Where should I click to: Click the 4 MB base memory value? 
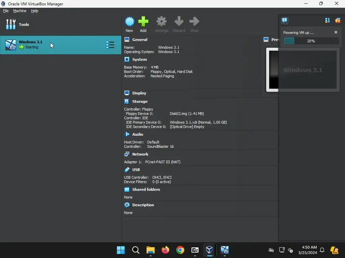(154, 67)
